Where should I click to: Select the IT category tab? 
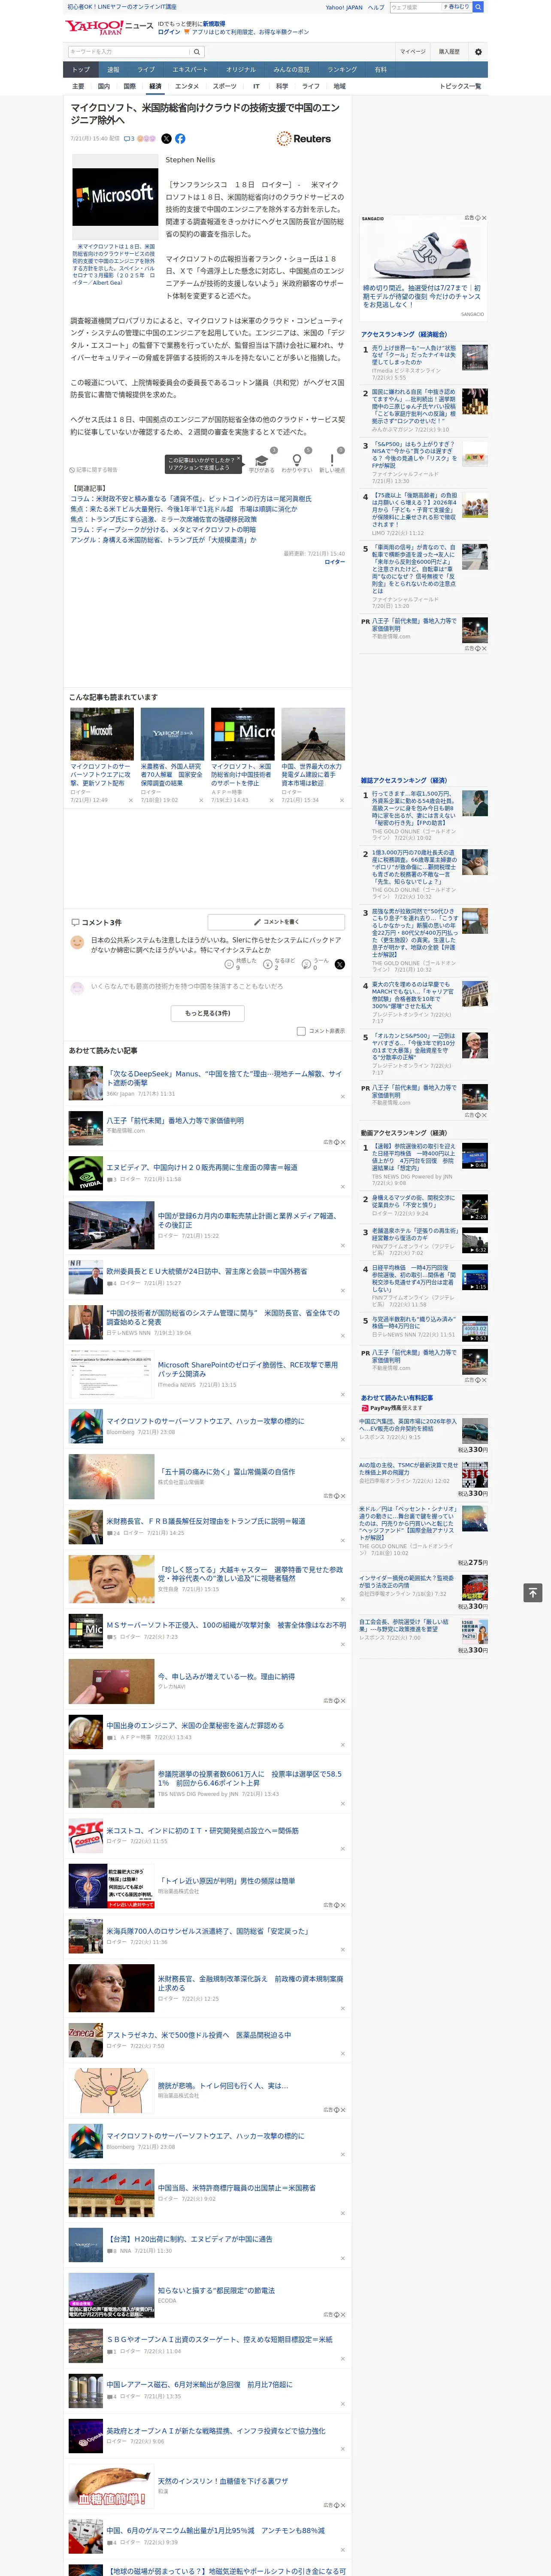tap(256, 86)
